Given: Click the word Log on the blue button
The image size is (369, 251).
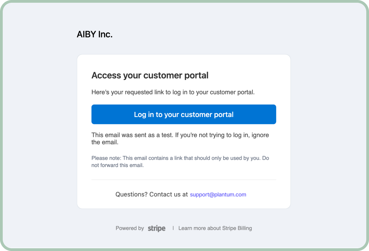Looking at the screenshot, I should 140,115.
